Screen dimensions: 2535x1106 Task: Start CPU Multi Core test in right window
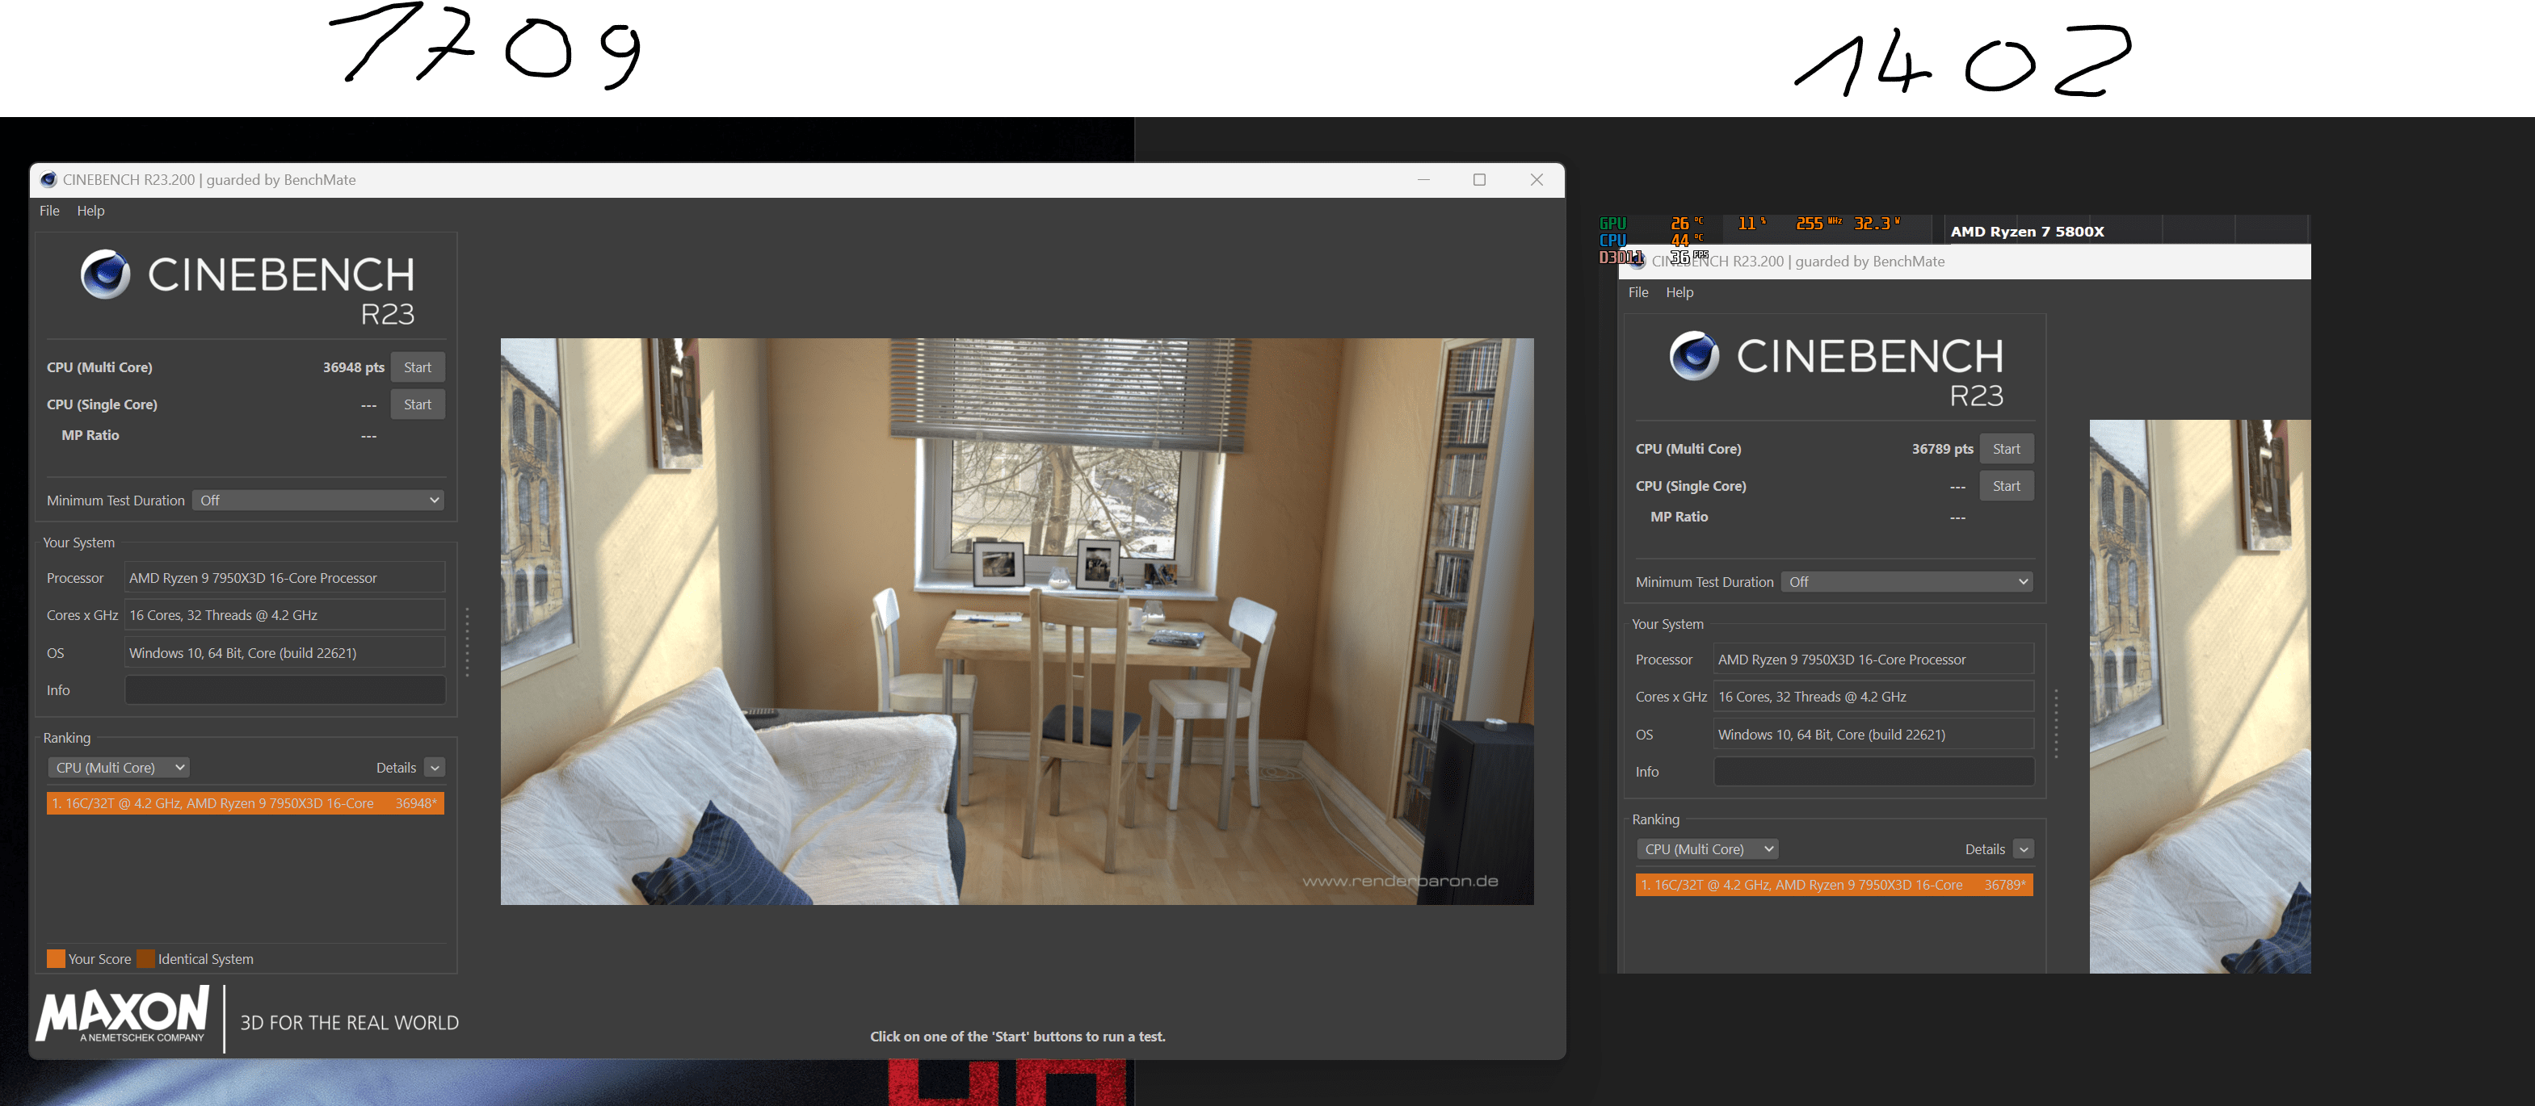click(2006, 450)
